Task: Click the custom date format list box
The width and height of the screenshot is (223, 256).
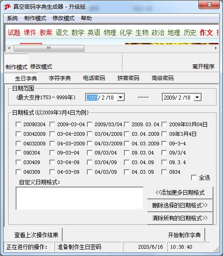Action: pos(80,198)
